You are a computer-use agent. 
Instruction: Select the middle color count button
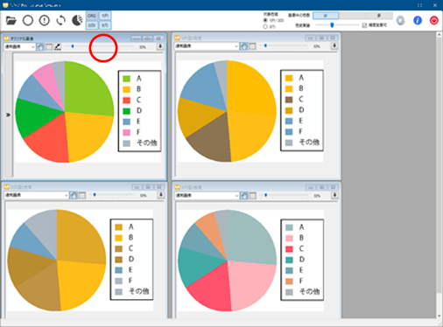click(352, 16)
